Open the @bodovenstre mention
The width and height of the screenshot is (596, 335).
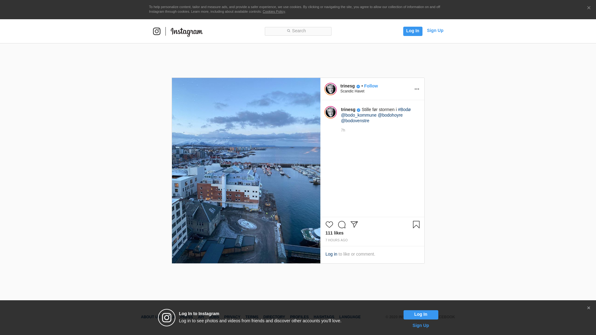355,121
